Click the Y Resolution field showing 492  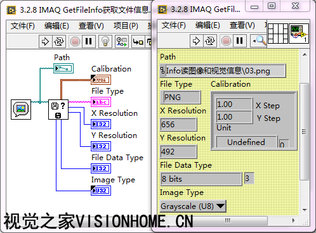(178, 151)
